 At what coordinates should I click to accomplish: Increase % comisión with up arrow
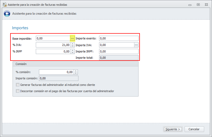[76, 71]
